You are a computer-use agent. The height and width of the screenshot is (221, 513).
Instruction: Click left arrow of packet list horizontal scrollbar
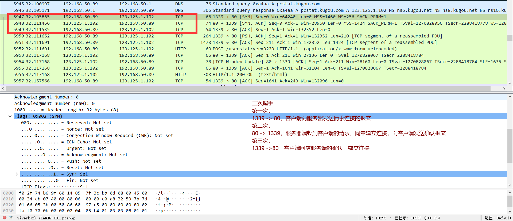[3, 89]
